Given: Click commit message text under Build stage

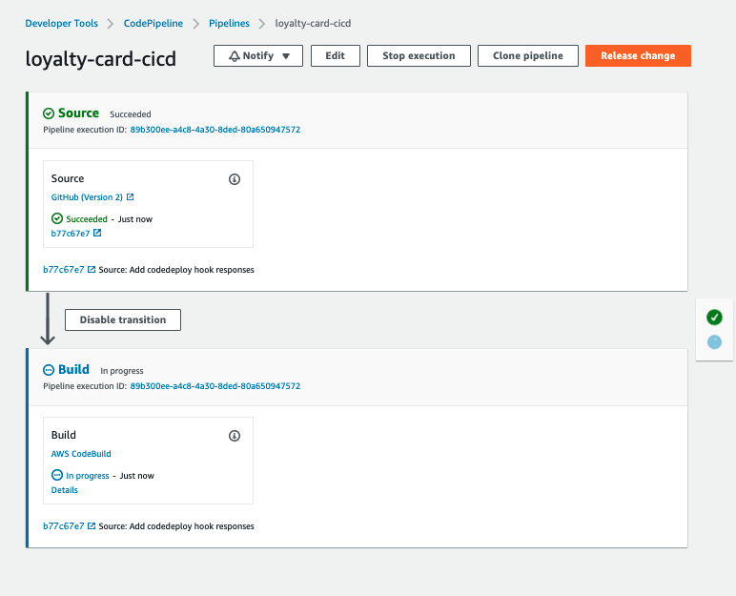Looking at the screenshot, I should (x=176, y=526).
